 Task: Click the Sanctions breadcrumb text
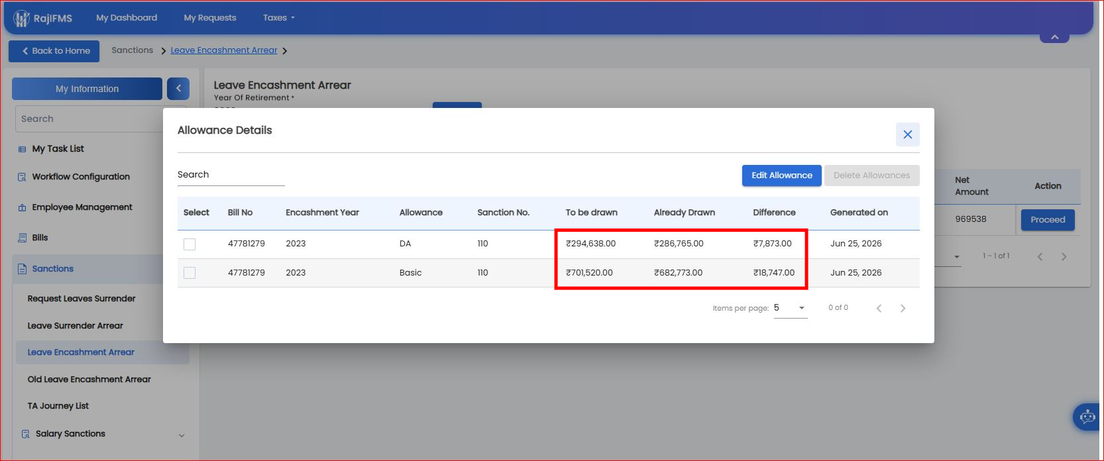tap(133, 50)
